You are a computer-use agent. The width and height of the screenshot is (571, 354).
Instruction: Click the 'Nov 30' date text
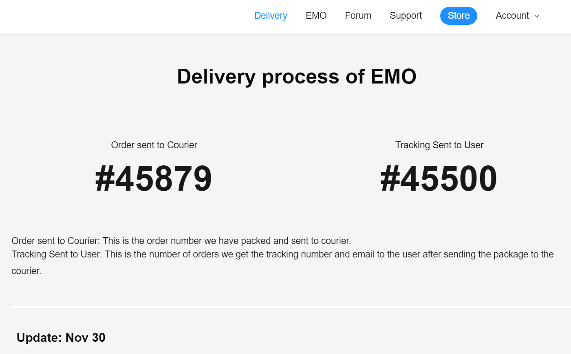pyautogui.click(x=85, y=337)
